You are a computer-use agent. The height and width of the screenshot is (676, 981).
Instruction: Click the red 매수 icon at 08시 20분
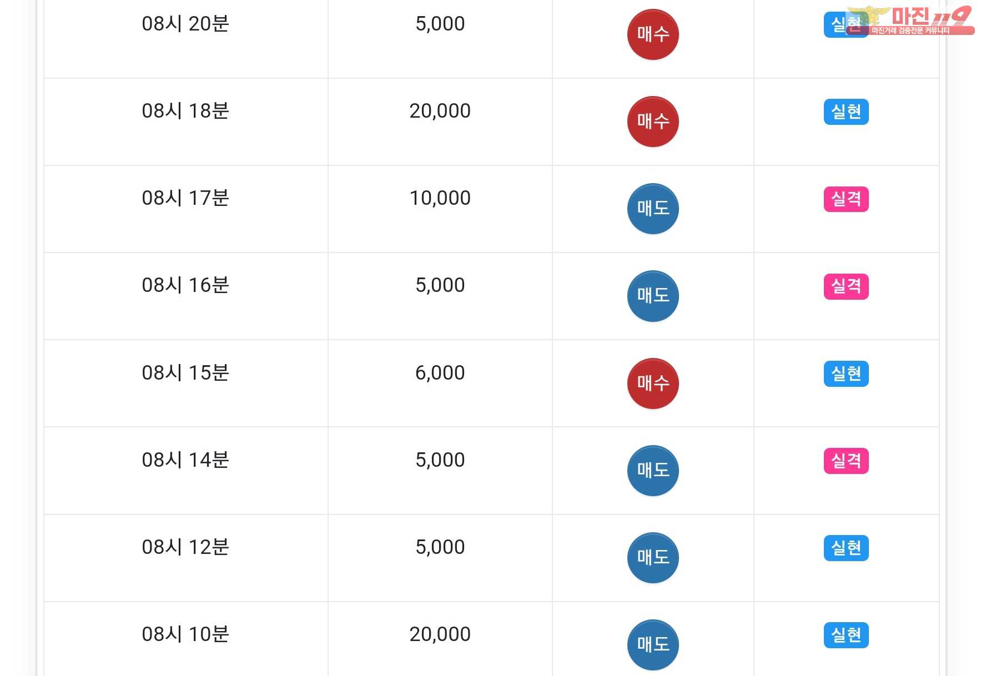653,34
